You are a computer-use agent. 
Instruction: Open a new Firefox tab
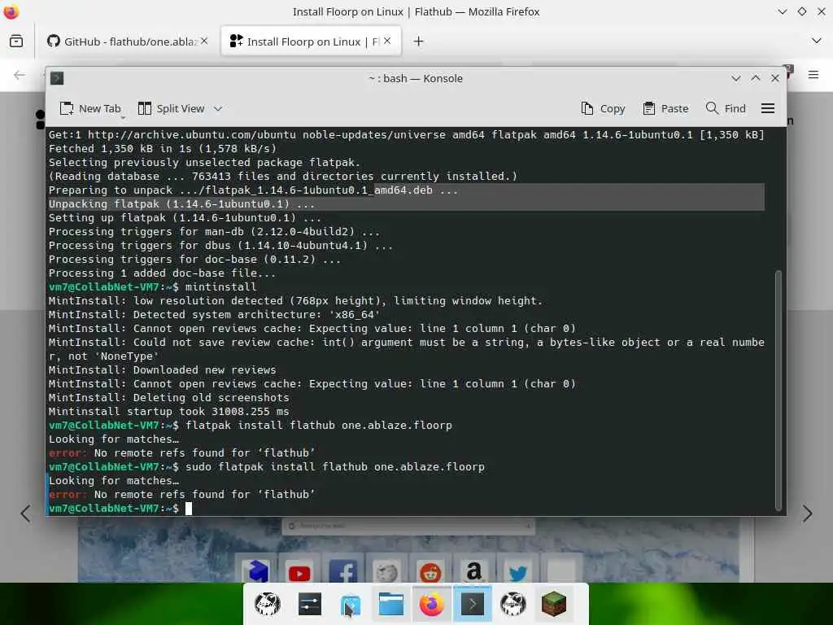[419, 41]
